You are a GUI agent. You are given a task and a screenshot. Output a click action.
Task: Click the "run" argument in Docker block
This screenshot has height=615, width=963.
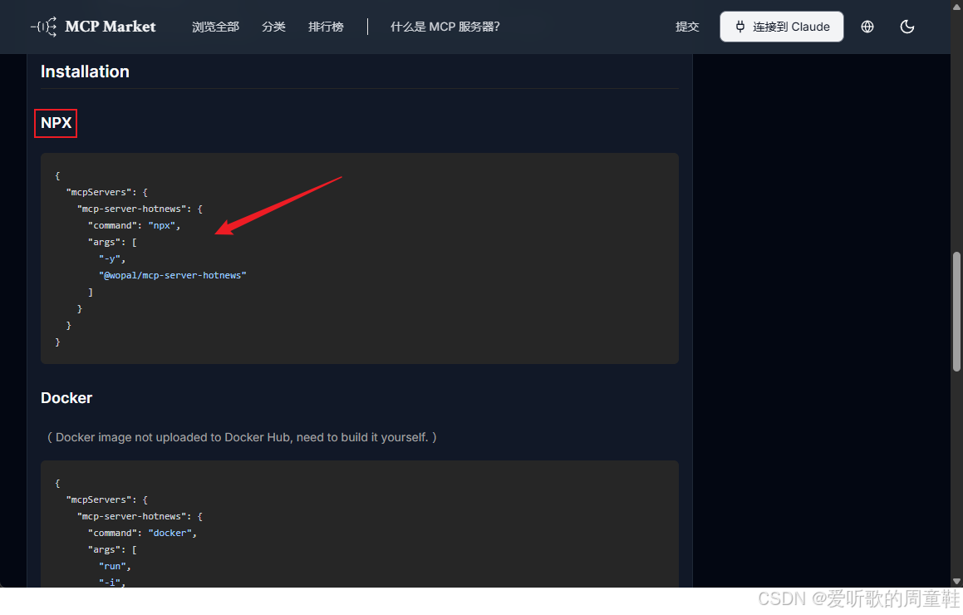[112, 566]
